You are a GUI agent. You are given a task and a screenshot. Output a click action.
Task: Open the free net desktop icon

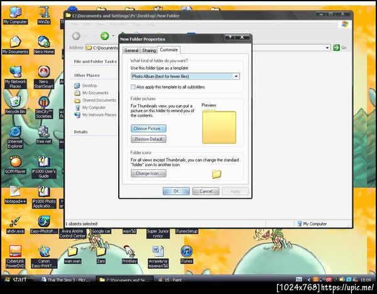click(43, 134)
